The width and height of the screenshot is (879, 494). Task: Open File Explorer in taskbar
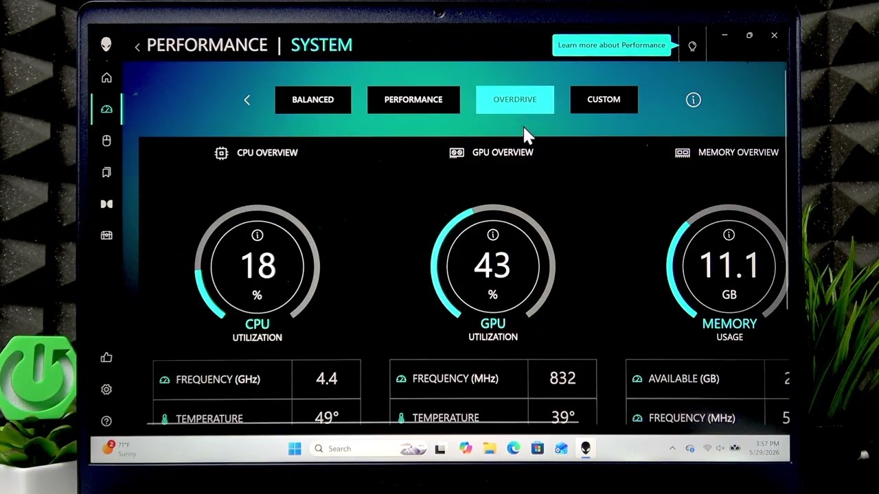point(490,449)
